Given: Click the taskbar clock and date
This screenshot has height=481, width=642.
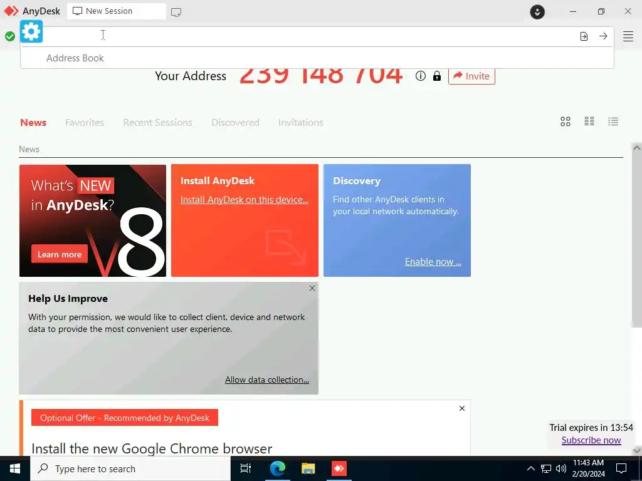Looking at the screenshot, I should click(x=588, y=468).
